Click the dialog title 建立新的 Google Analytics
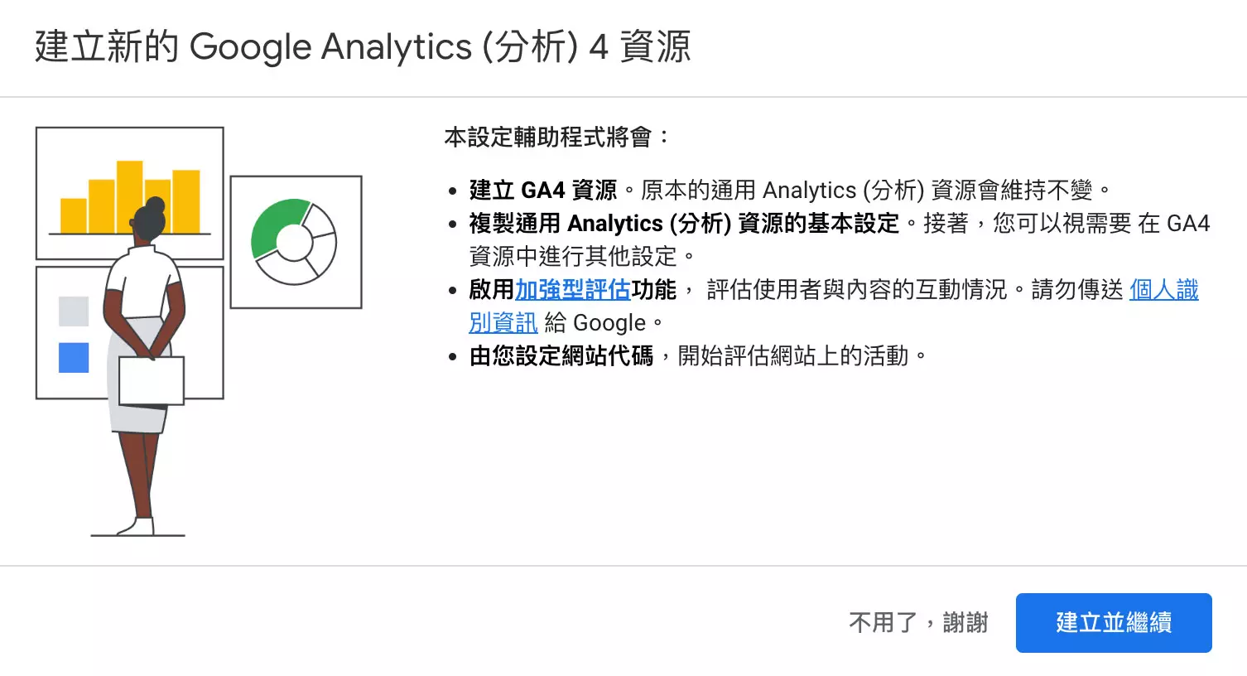The width and height of the screenshot is (1247, 676). point(362,46)
